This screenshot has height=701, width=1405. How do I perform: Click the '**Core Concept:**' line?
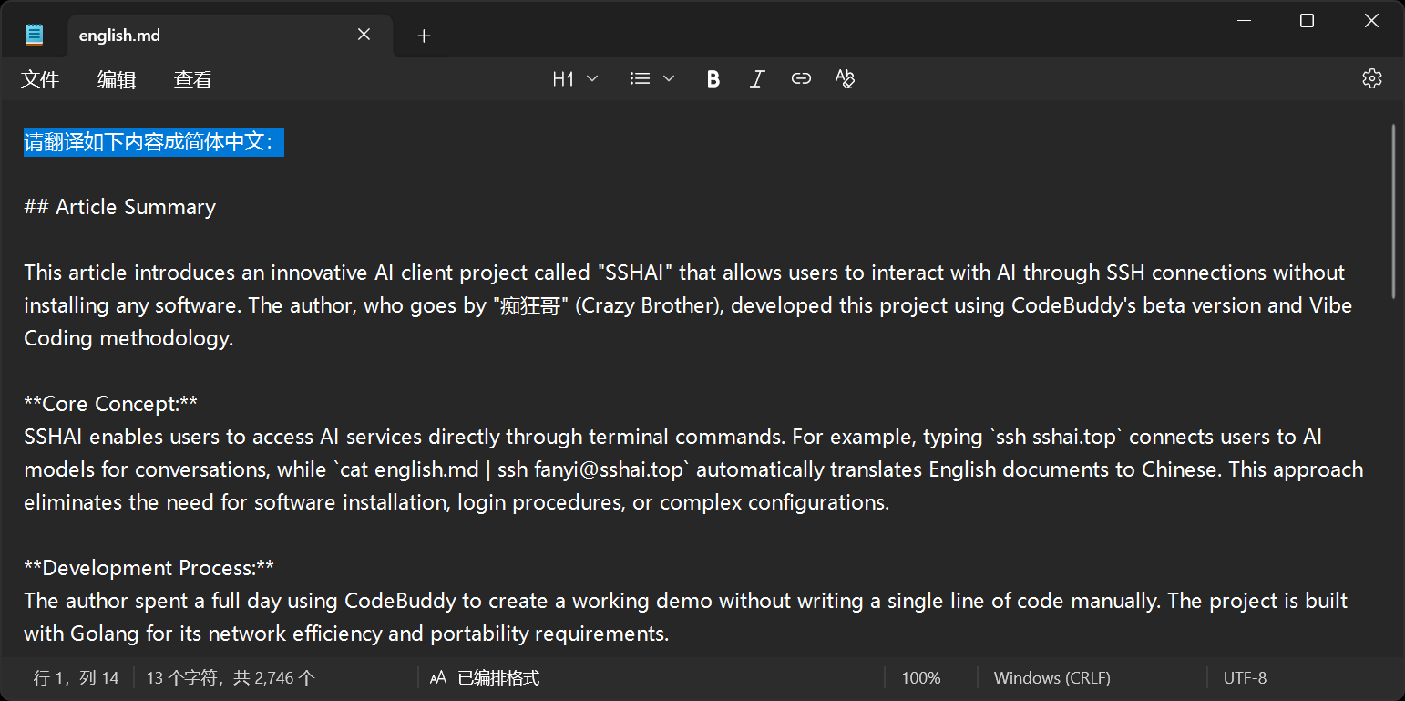click(111, 404)
